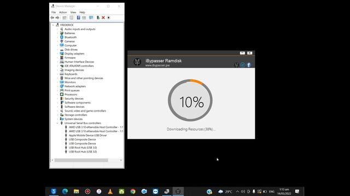This screenshot has width=350, height=196.
Task: Select the Monitors category
Action: [70, 82]
